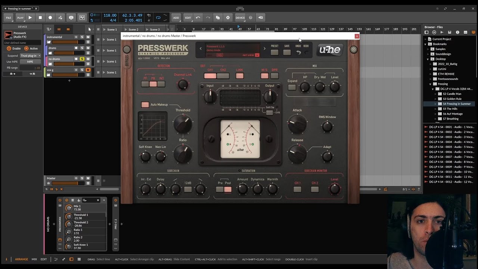Unsolo the no drums track

tap(82, 59)
